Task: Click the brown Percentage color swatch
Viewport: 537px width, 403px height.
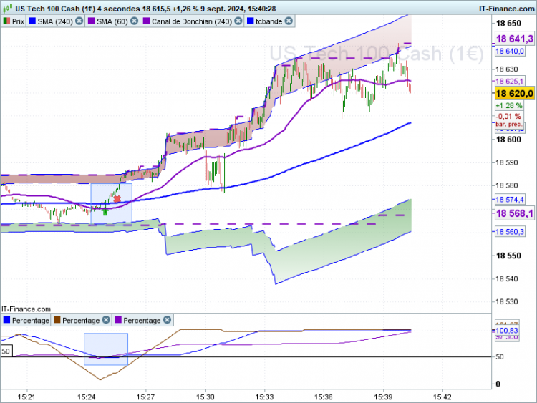Action: coord(56,320)
